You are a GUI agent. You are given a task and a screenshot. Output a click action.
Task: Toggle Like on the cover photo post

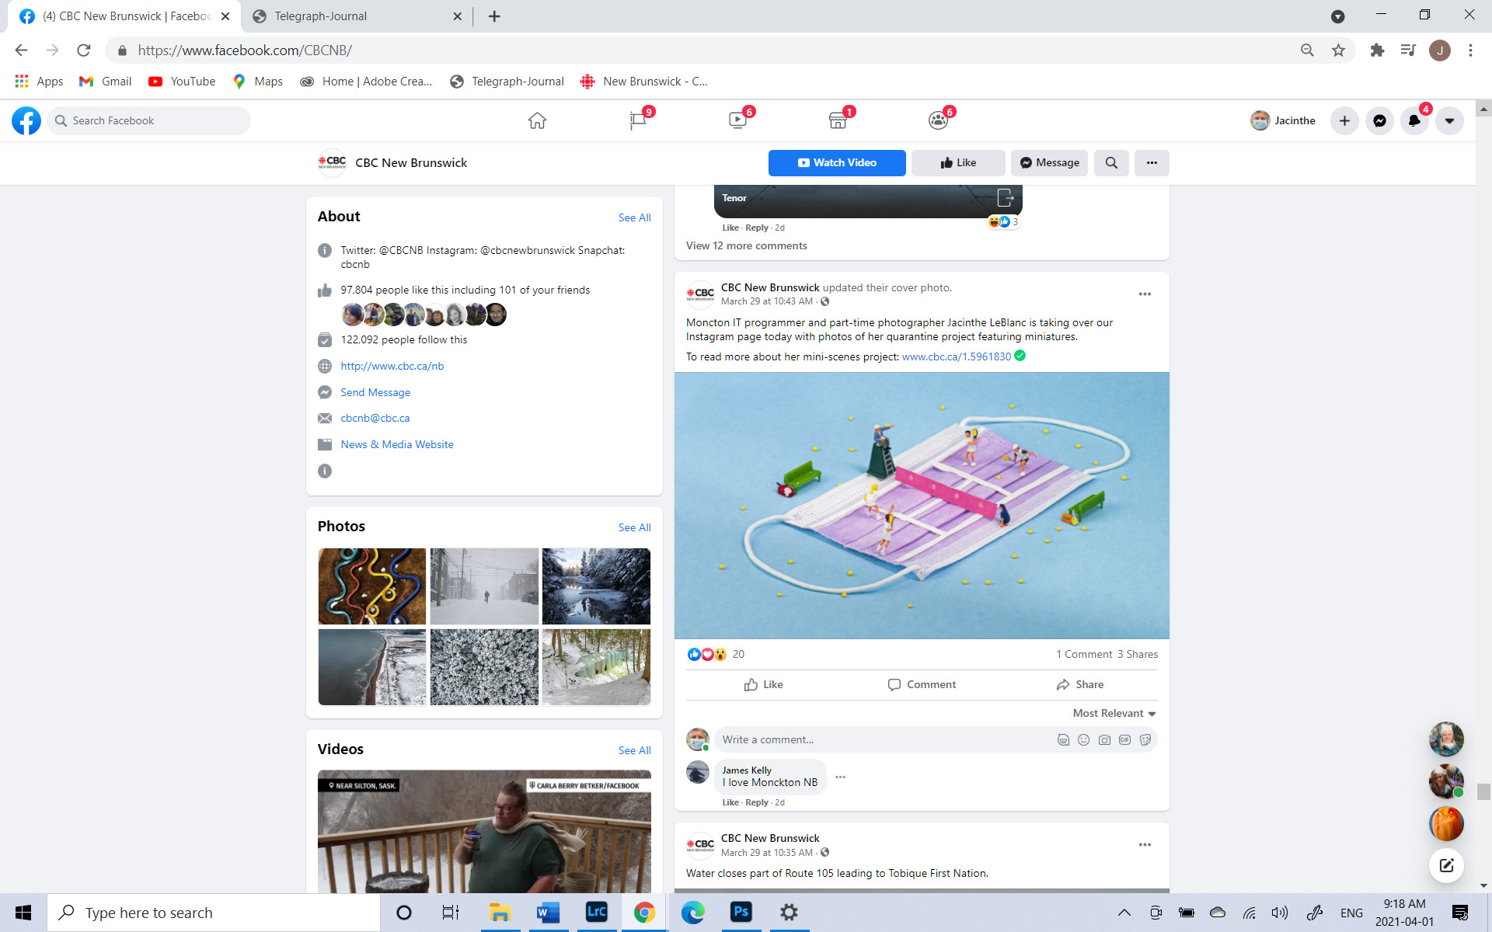pos(763,684)
